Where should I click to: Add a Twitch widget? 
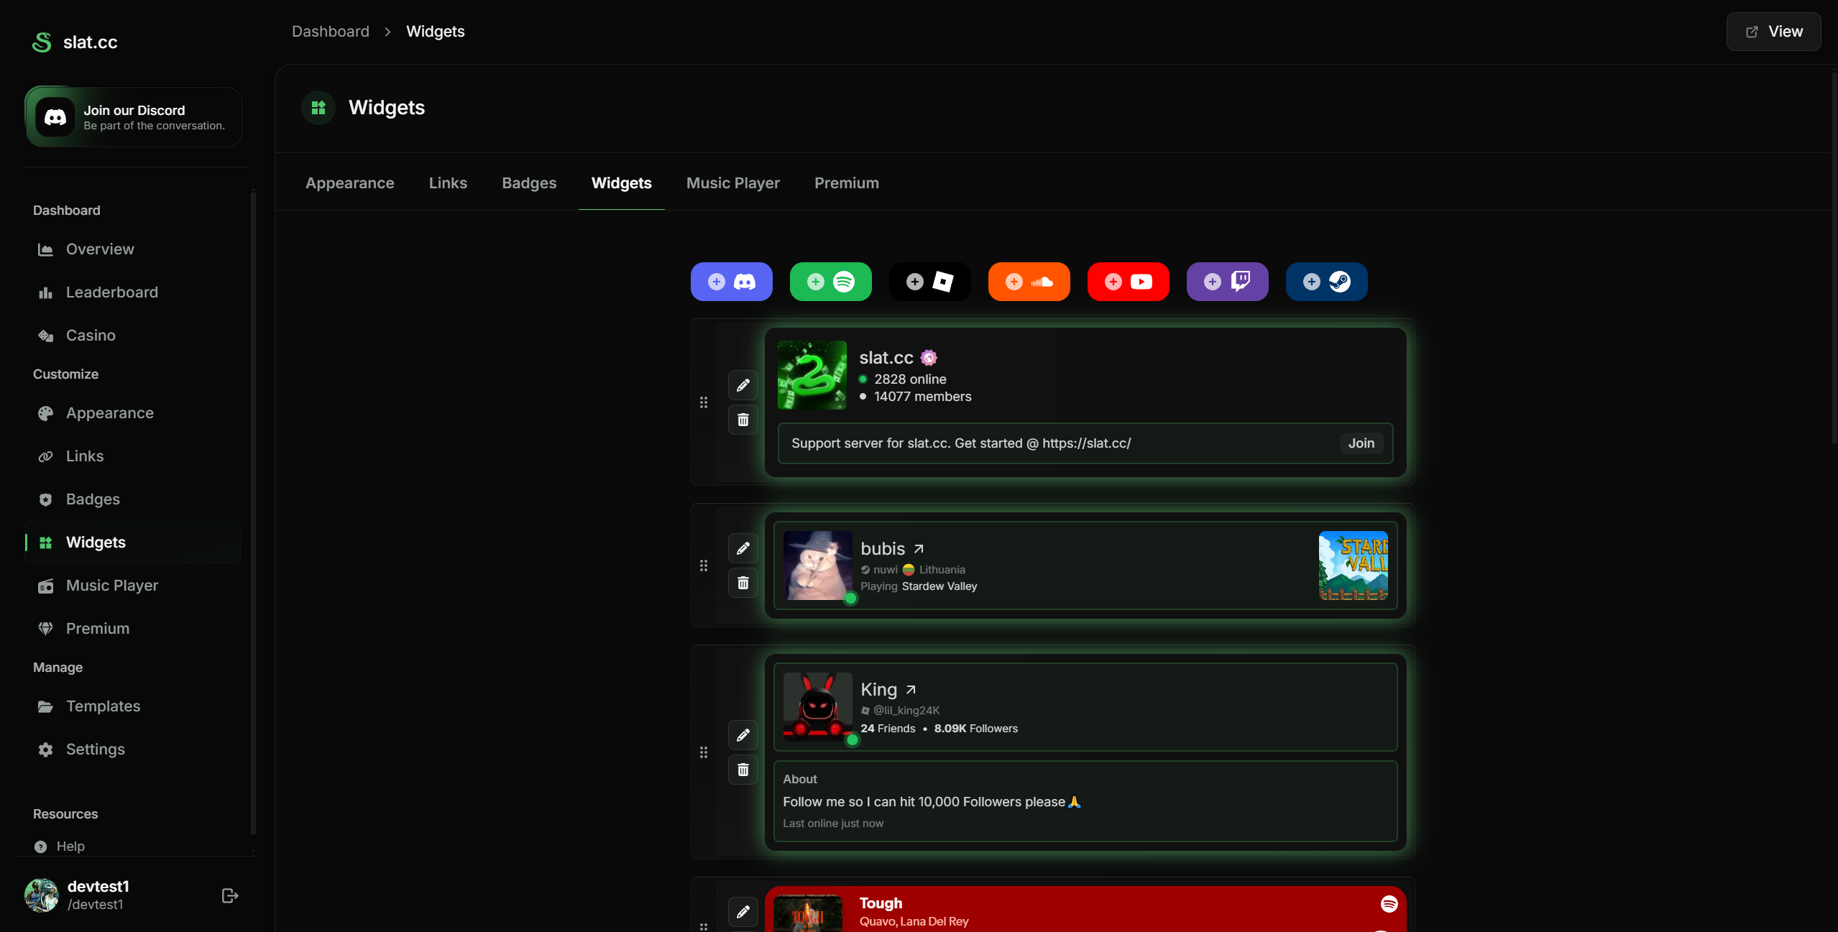1227,282
